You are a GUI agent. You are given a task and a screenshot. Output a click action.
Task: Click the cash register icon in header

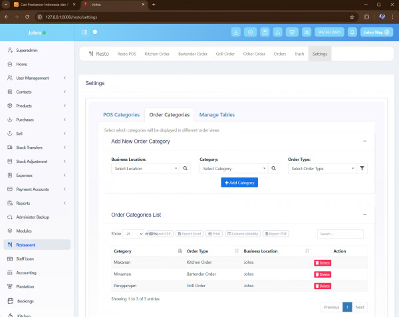[277, 33]
